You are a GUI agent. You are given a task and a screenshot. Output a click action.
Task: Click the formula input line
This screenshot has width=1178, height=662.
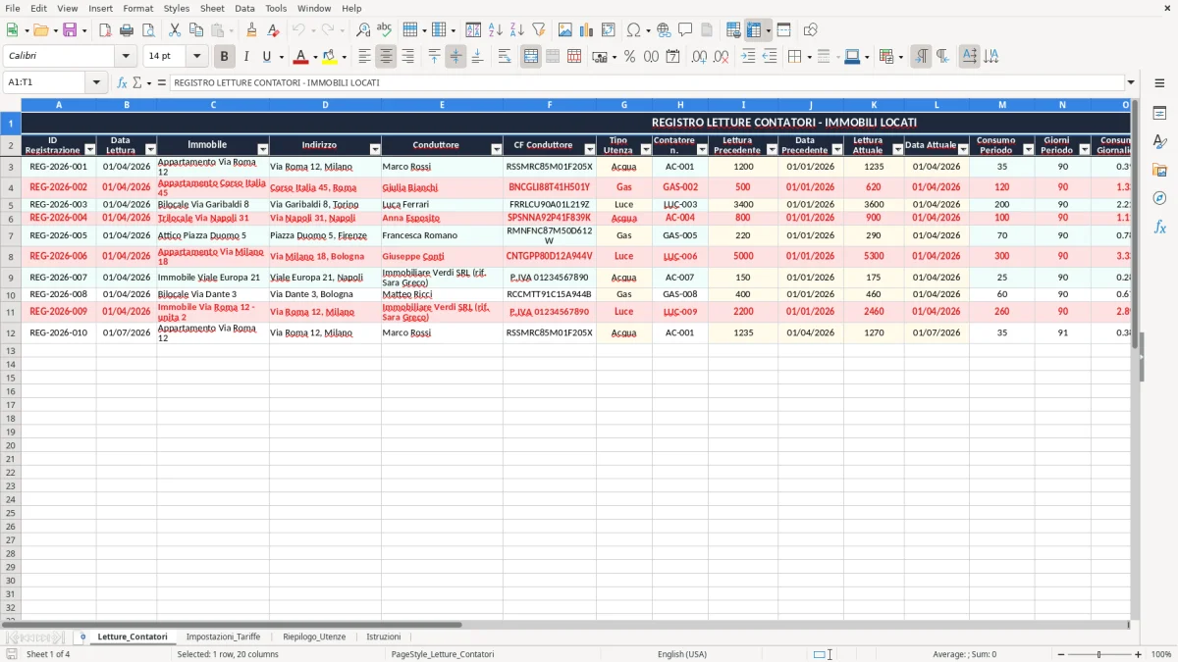[x=646, y=82]
